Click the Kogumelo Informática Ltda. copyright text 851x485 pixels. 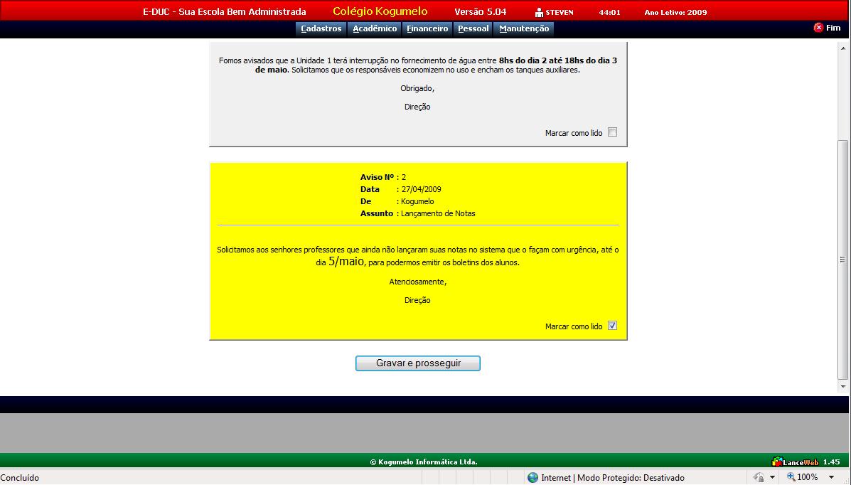pyautogui.click(x=423, y=462)
